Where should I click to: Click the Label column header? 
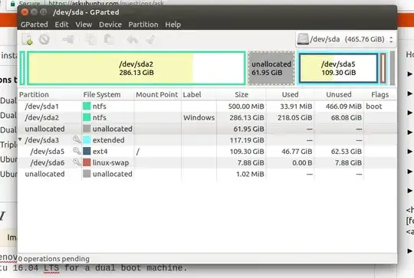199,95
